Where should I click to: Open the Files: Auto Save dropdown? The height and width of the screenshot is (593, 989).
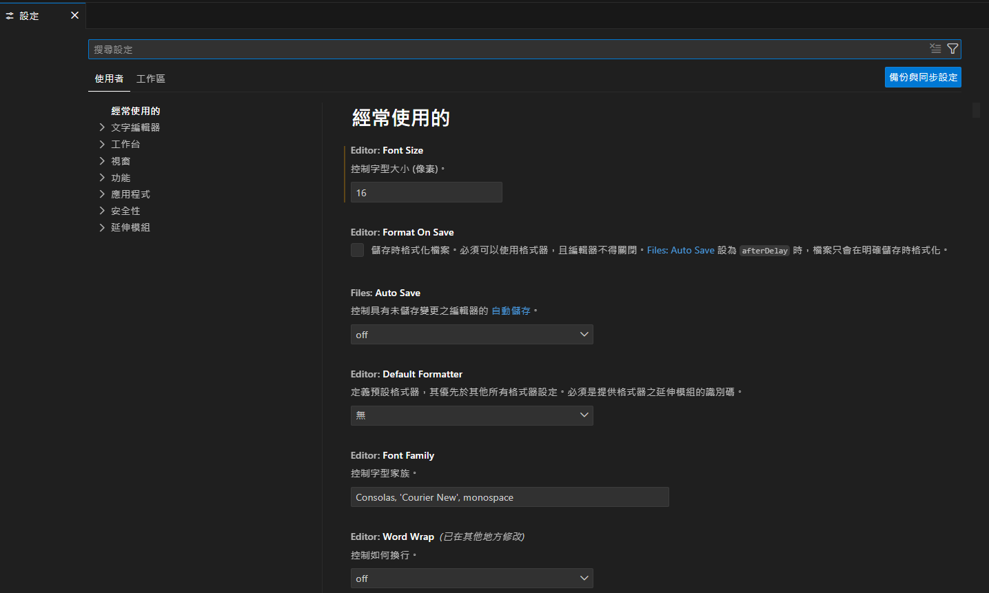click(x=471, y=335)
